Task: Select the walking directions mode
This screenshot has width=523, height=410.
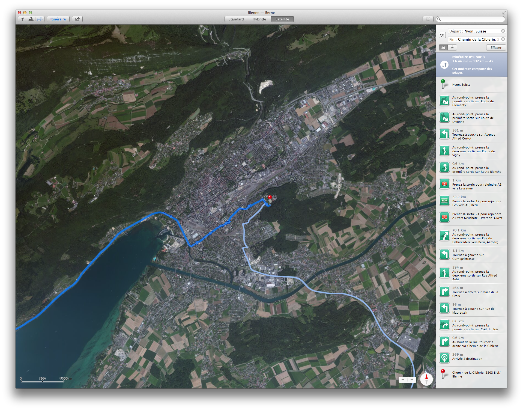Action: pyautogui.click(x=452, y=47)
